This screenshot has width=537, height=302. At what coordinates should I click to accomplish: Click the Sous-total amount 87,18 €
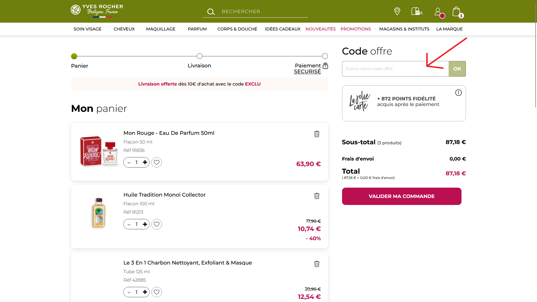pyautogui.click(x=456, y=142)
